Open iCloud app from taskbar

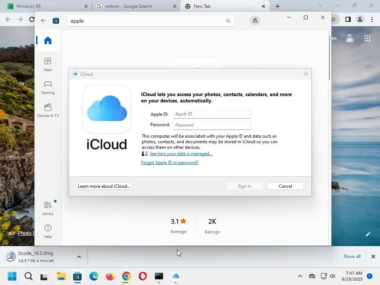tap(176, 276)
